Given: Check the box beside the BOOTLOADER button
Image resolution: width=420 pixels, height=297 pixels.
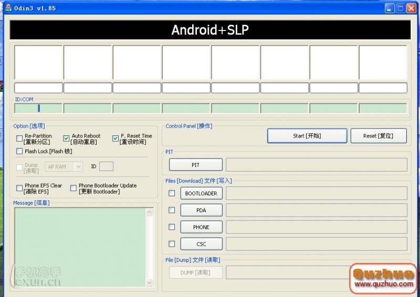Looking at the screenshot, I should 172,193.
